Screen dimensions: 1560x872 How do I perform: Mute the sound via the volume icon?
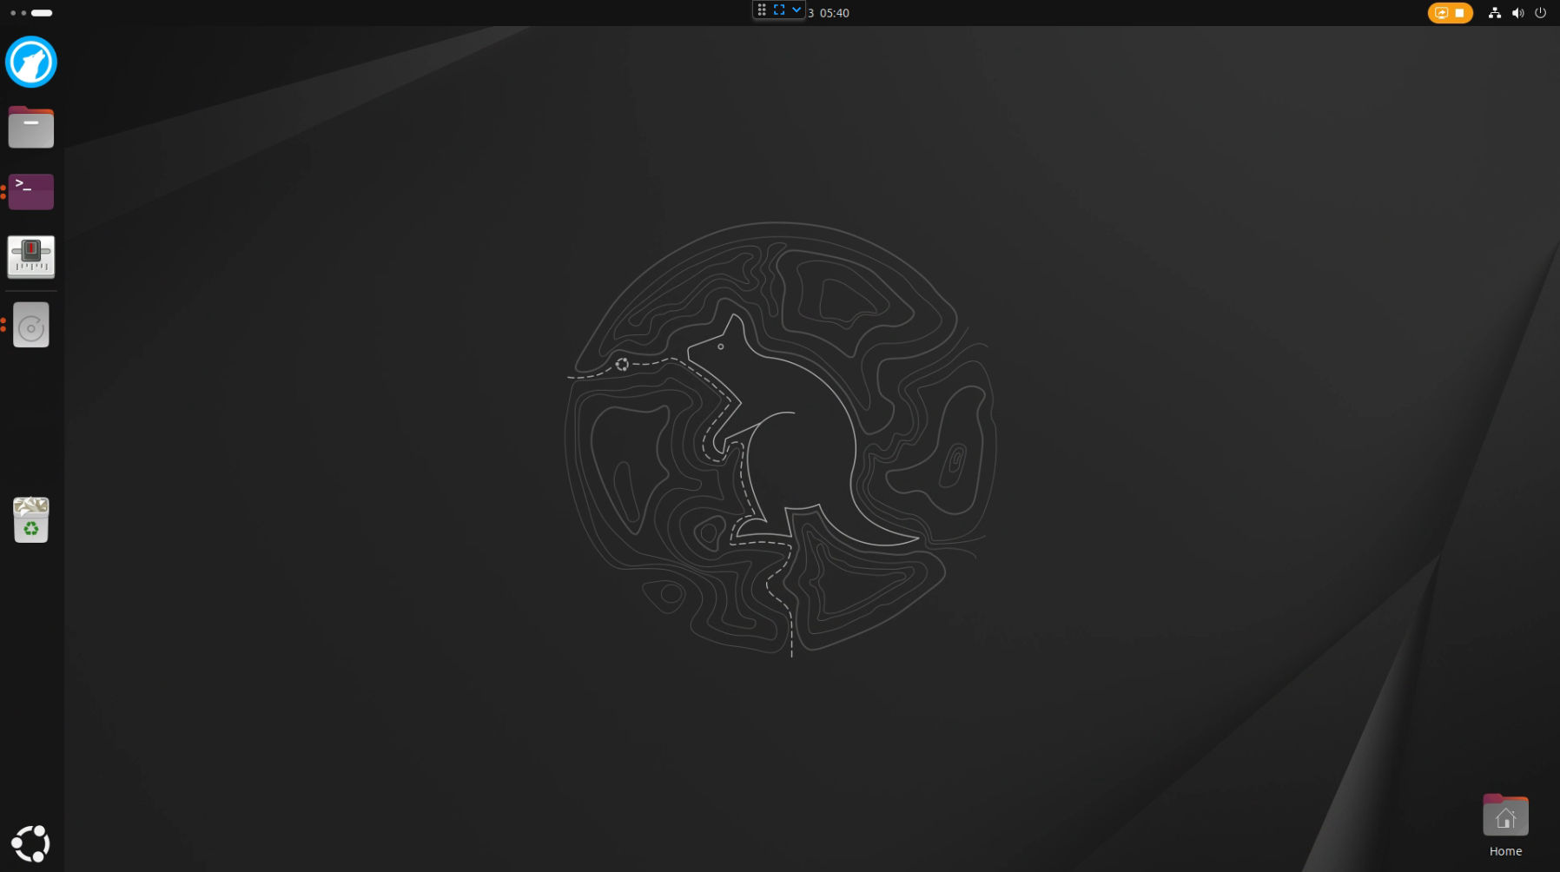coord(1518,13)
